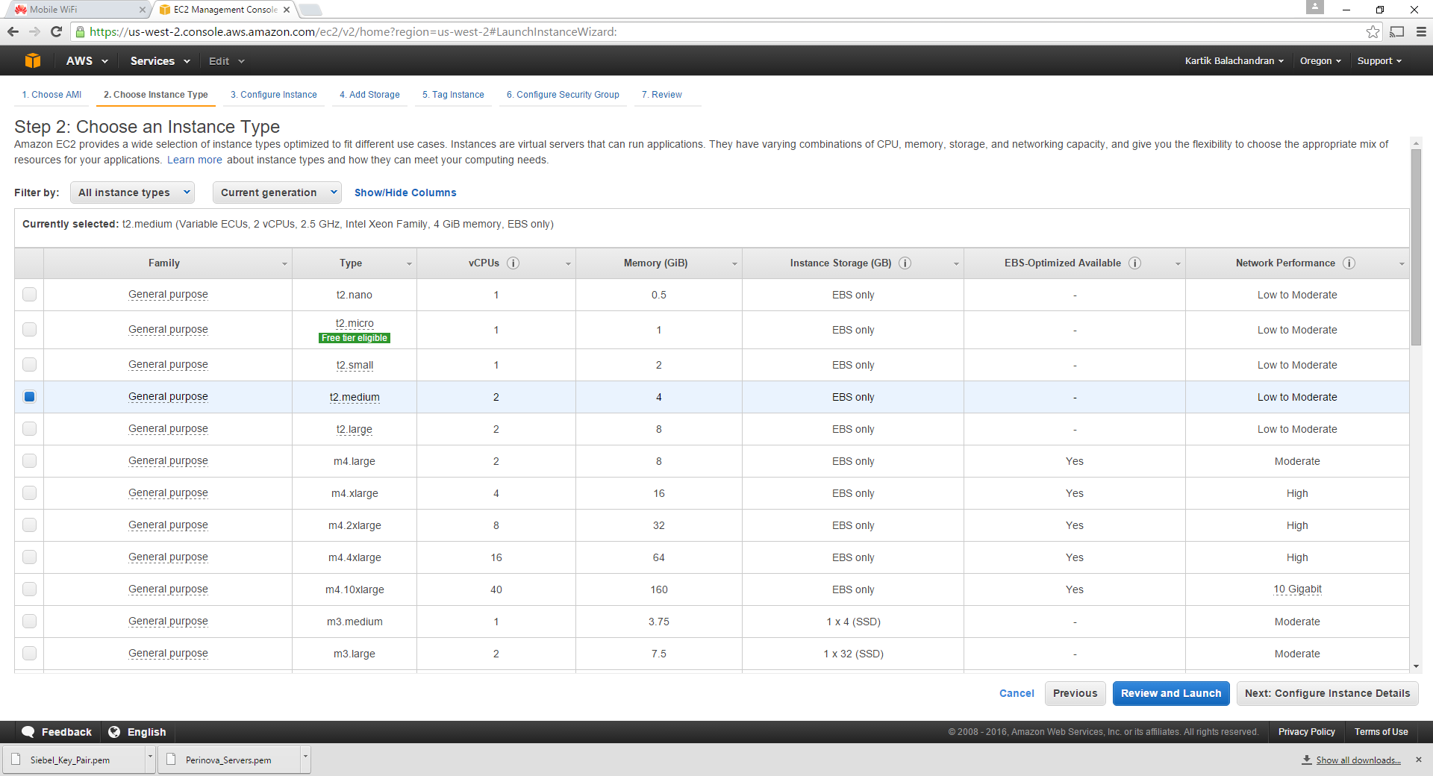Open the All instance types filter dropdown

132,193
